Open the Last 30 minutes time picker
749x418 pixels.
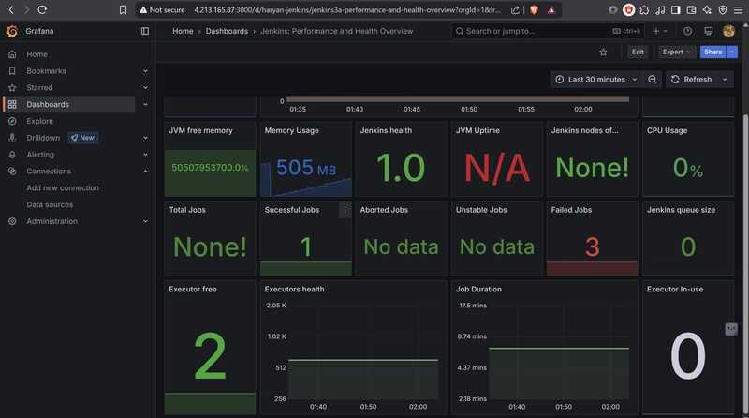[x=596, y=80]
